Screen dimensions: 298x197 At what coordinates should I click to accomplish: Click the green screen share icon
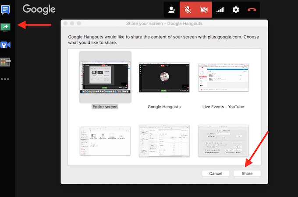(6, 27)
